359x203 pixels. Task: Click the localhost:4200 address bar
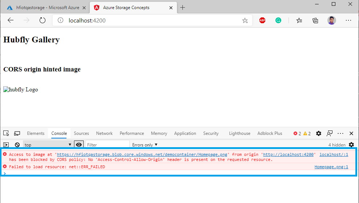click(x=152, y=21)
